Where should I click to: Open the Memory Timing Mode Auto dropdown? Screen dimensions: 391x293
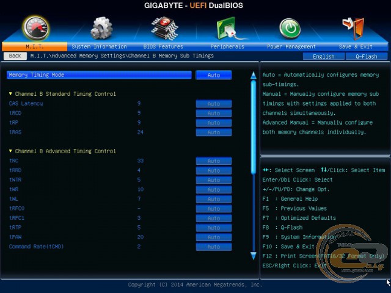pyautogui.click(x=214, y=75)
